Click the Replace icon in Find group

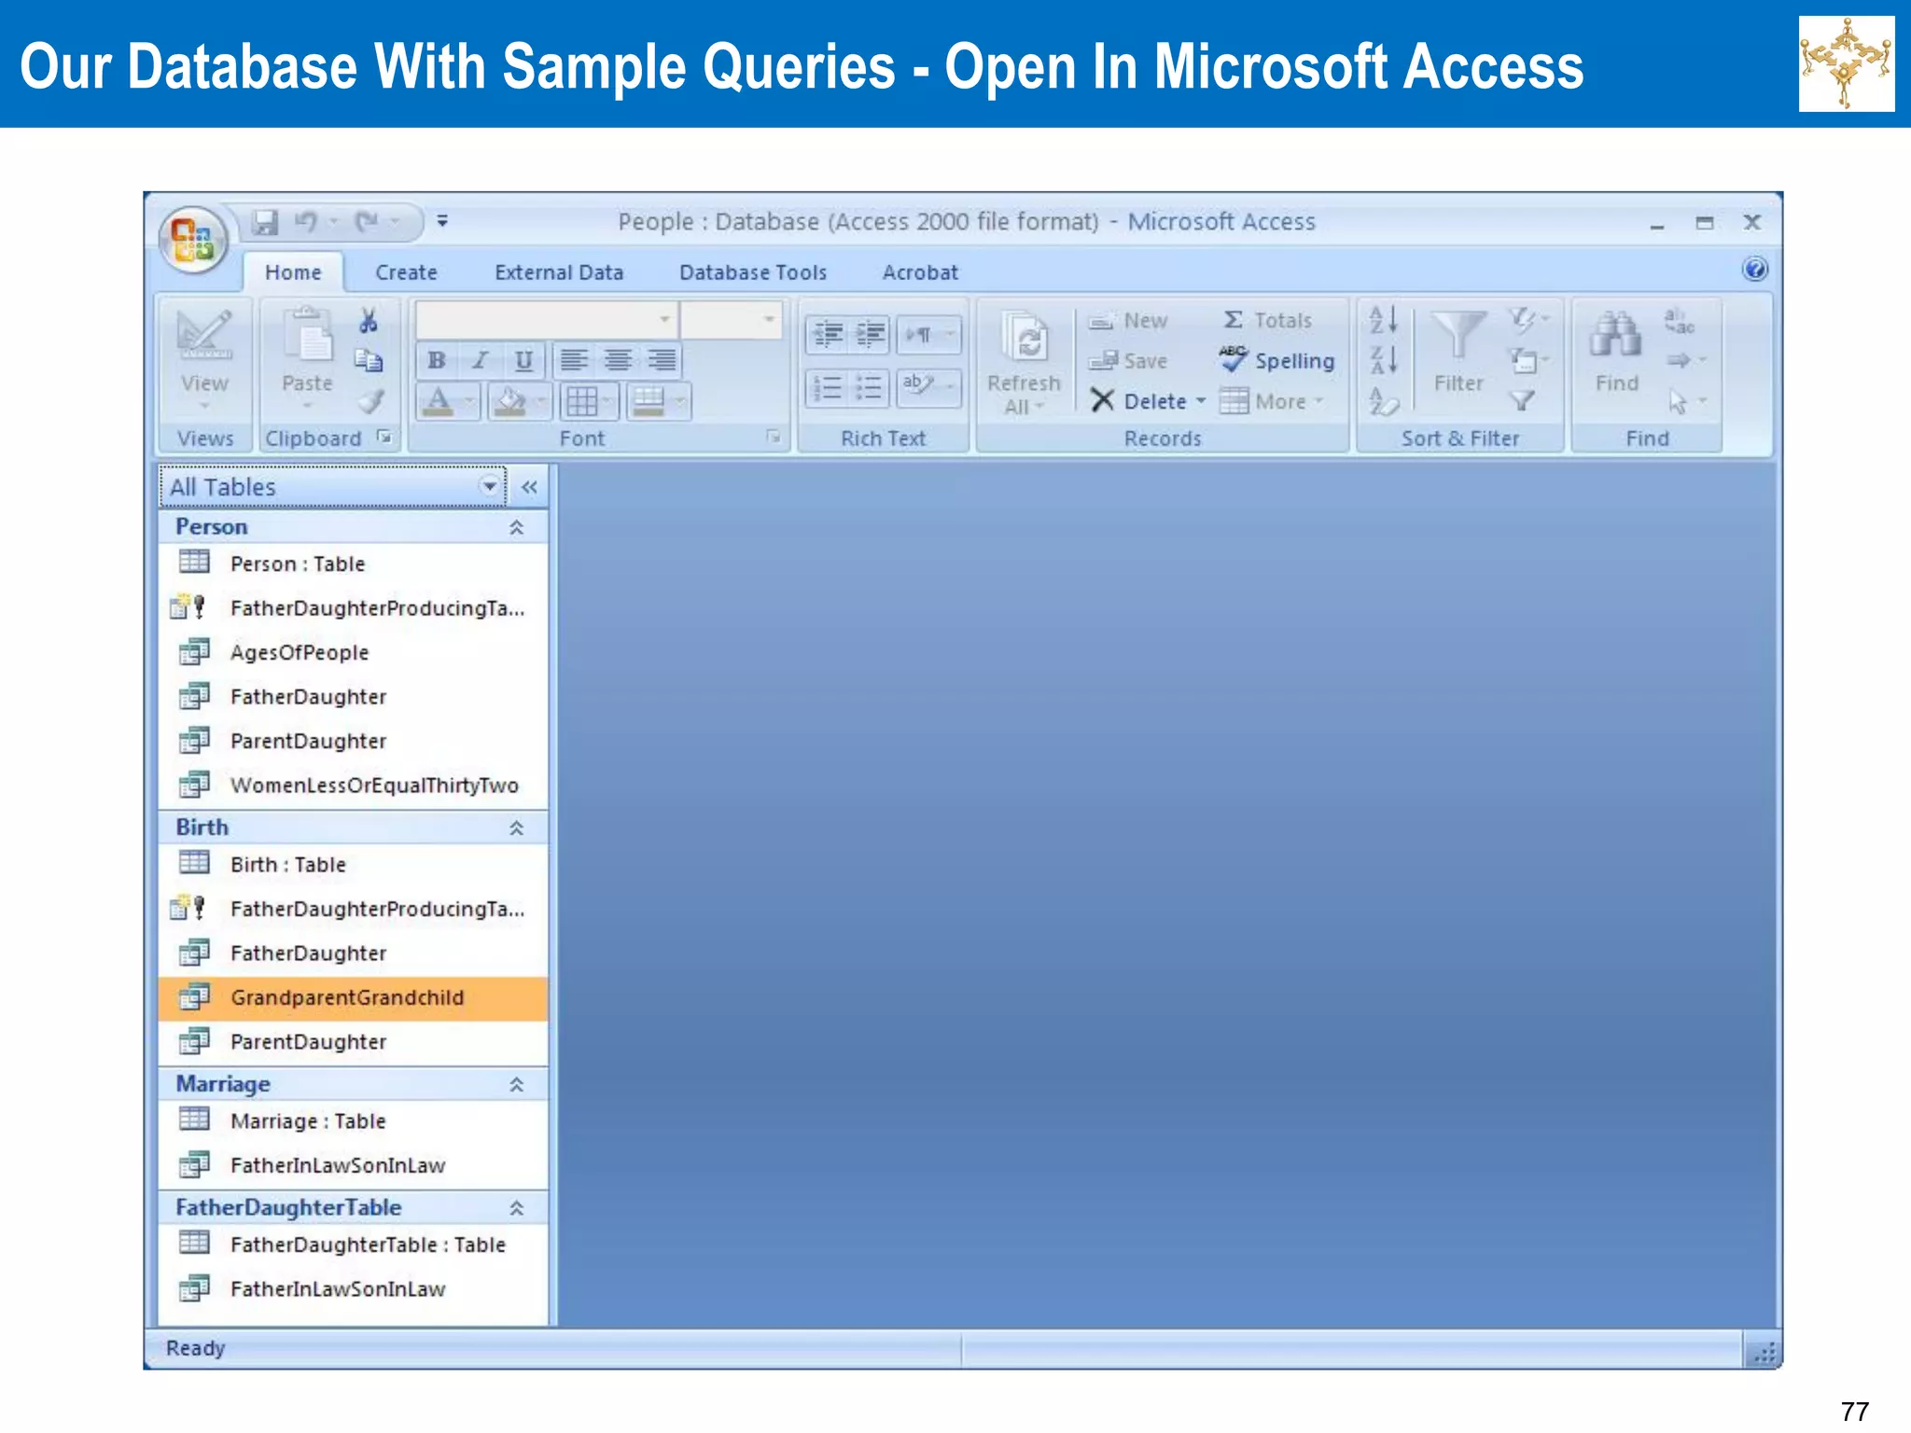(1680, 322)
